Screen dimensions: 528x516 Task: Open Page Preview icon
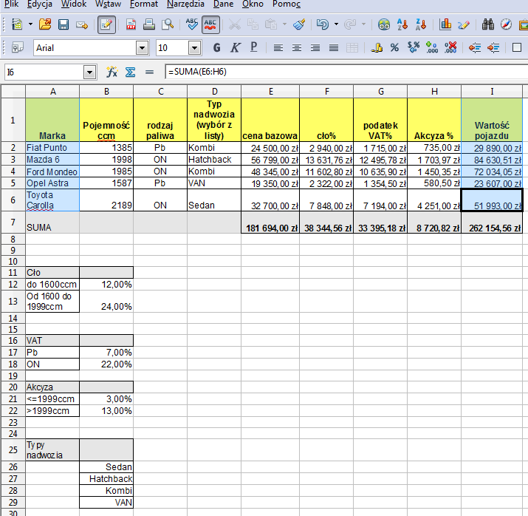[168, 24]
